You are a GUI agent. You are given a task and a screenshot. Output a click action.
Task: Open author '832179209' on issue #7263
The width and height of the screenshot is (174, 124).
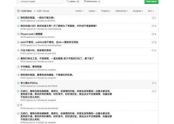52,86
